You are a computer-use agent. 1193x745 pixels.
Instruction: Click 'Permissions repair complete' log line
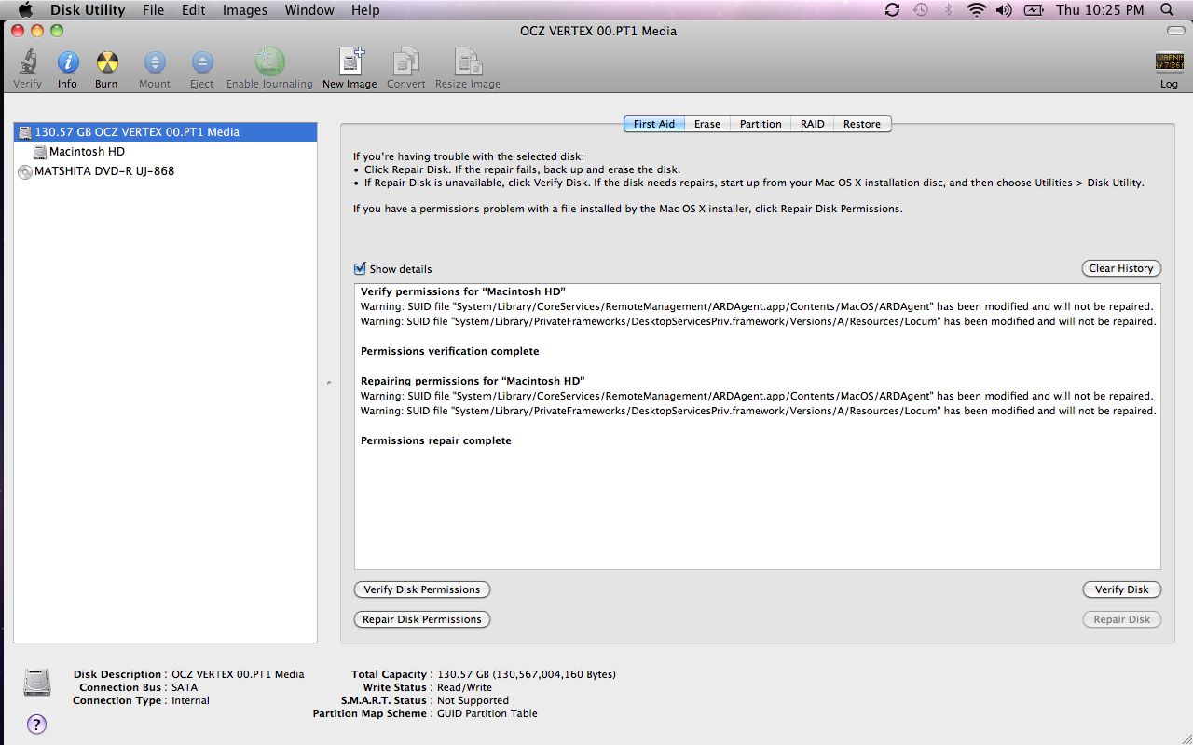[436, 440]
